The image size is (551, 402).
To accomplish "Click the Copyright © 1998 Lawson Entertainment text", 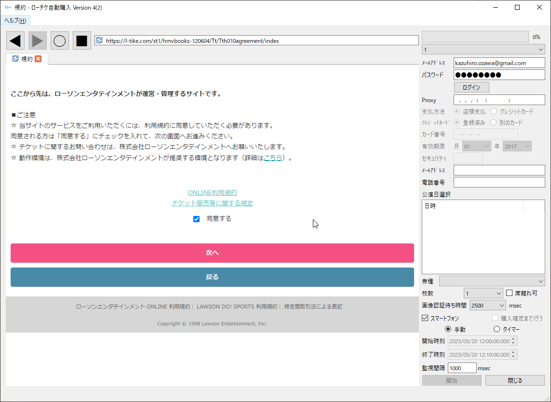I will coord(212,323).
